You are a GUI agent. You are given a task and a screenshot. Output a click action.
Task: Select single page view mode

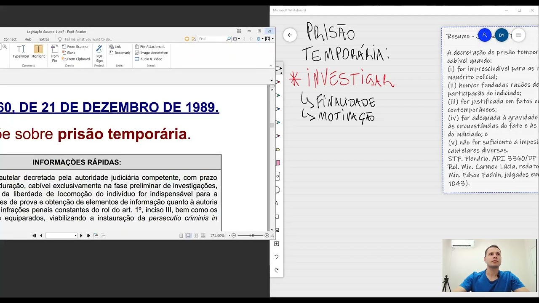(181, 236)
